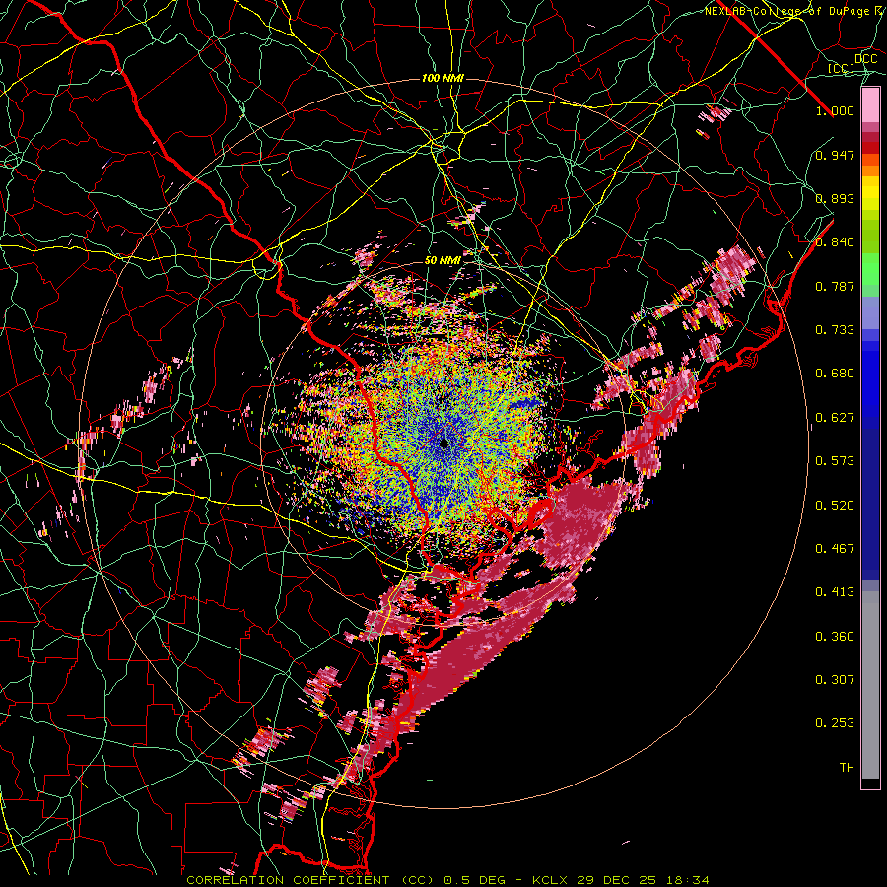Click the 100 NMI range ring label
887x887 pixels.
click(x=443, y=78)
